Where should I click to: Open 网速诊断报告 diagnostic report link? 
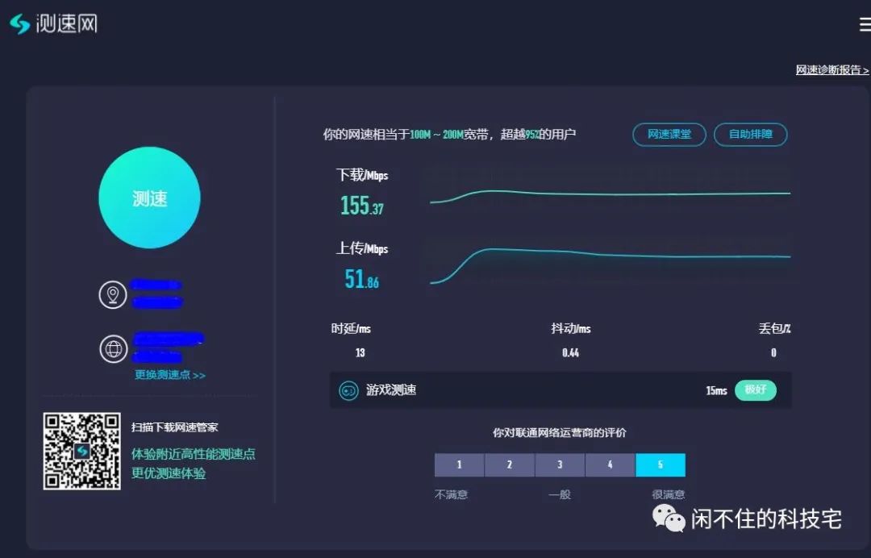pos(831,69)
